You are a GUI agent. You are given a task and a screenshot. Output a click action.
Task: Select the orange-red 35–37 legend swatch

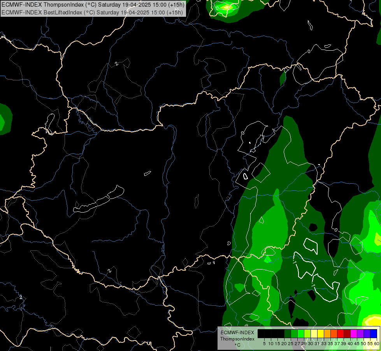(x=334, y=333)
